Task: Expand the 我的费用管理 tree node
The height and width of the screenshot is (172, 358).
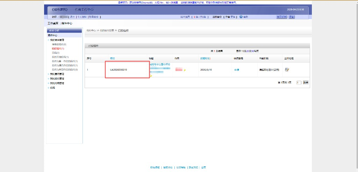Action: [x=49, y=74]
